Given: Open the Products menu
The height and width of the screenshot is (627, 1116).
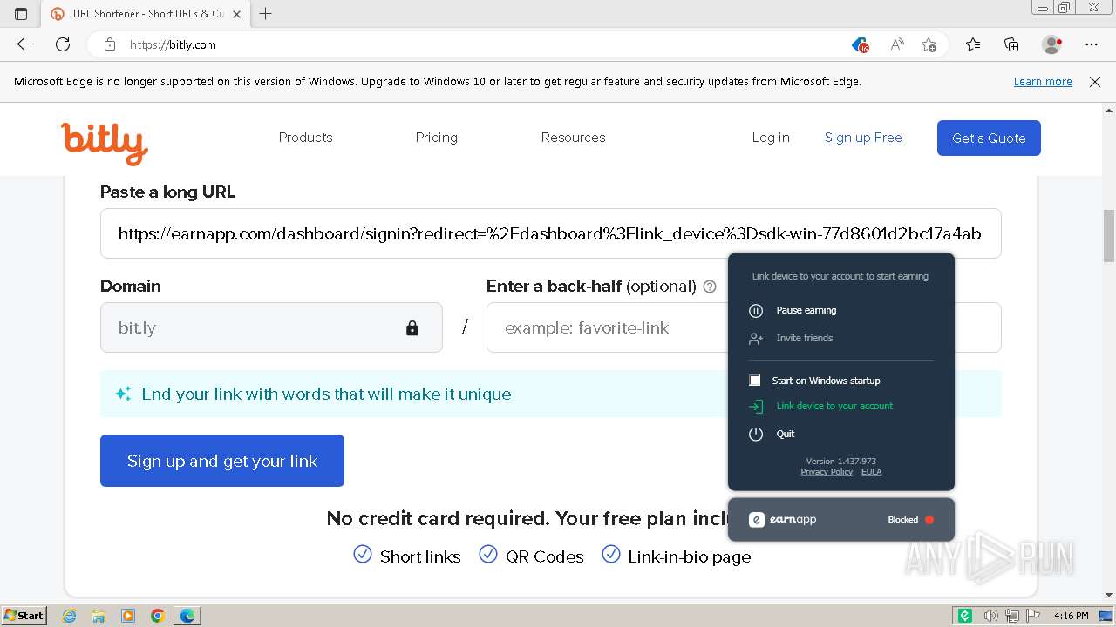Looking at the screenshot, I should pos(305,138).
